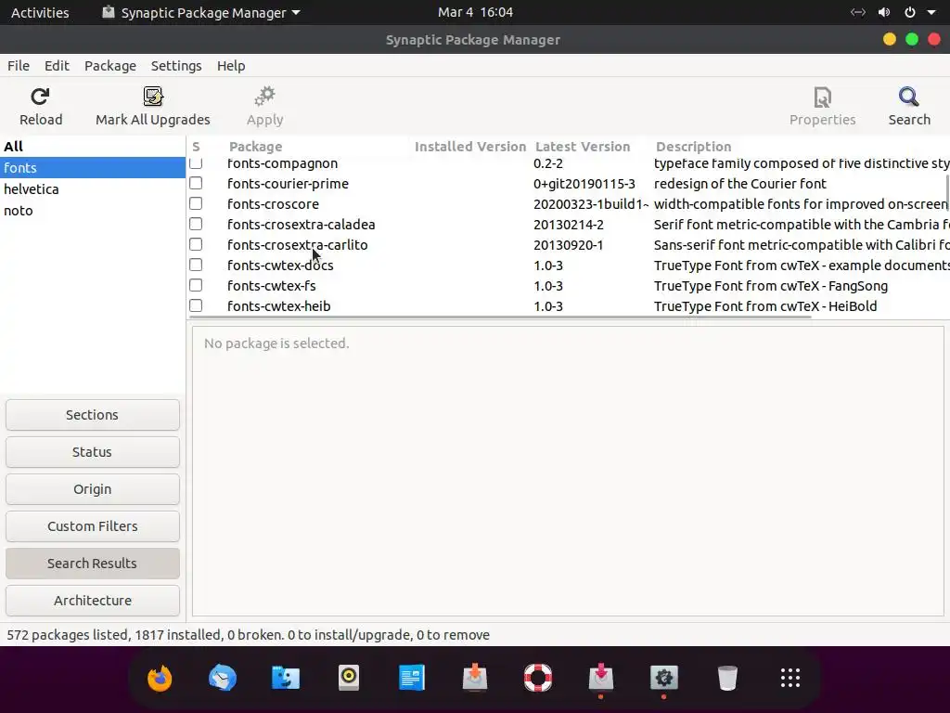The width and height of the screenshot is (950, 713).
Task: Open Synaptic dock icon with pink arrow
Action: tap(601, 678)
